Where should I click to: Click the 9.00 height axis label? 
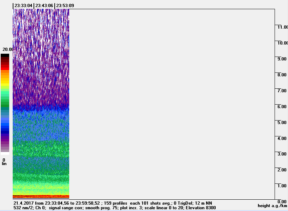[x=282, y=59]
